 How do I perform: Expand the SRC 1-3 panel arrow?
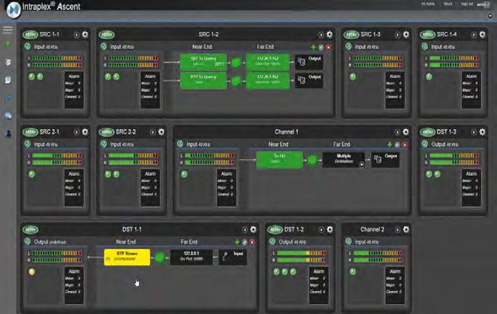pyautogui.click(x=398, y=35)
